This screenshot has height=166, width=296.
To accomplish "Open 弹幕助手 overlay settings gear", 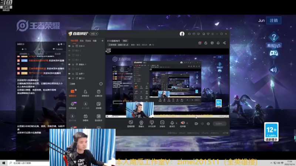I will point(61,44).
